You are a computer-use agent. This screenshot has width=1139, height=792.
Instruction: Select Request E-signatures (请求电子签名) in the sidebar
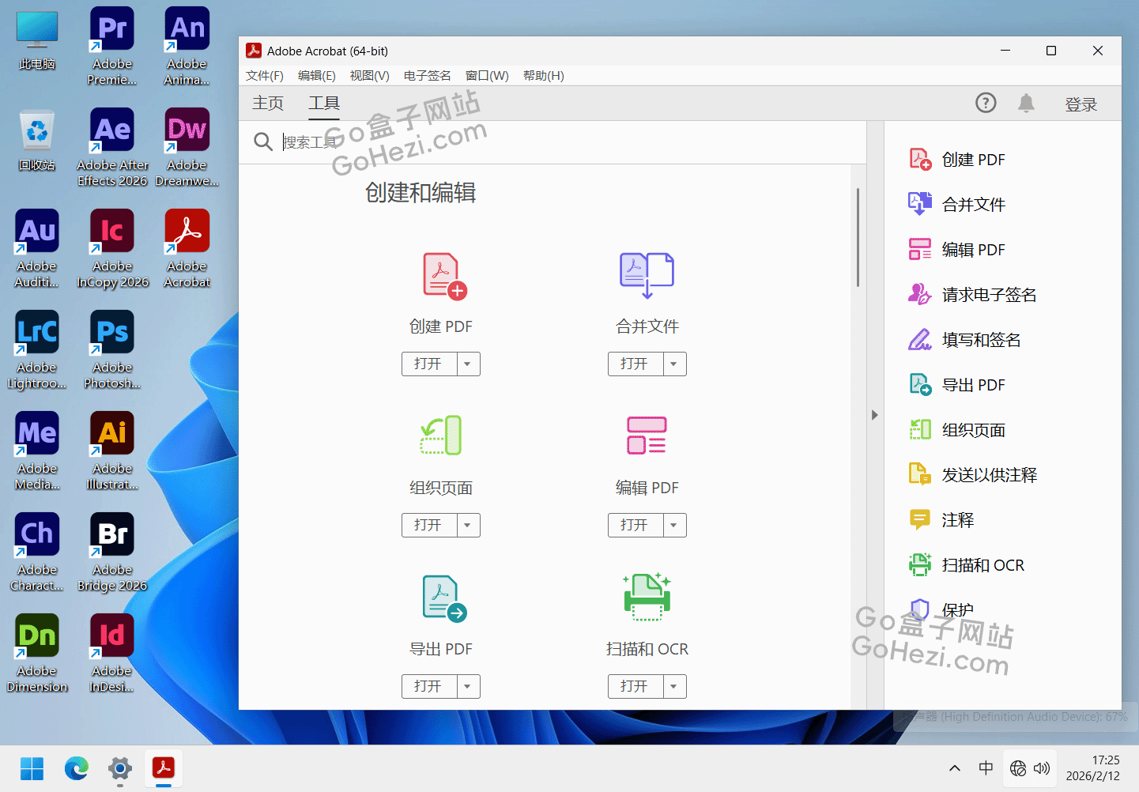tap(989, 295)
